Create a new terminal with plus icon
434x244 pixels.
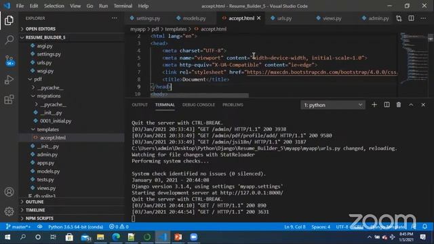click(x=374, y=105)
